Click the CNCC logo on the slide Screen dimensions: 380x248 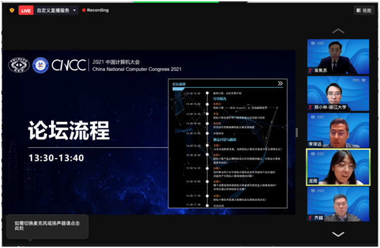(69, 65)
